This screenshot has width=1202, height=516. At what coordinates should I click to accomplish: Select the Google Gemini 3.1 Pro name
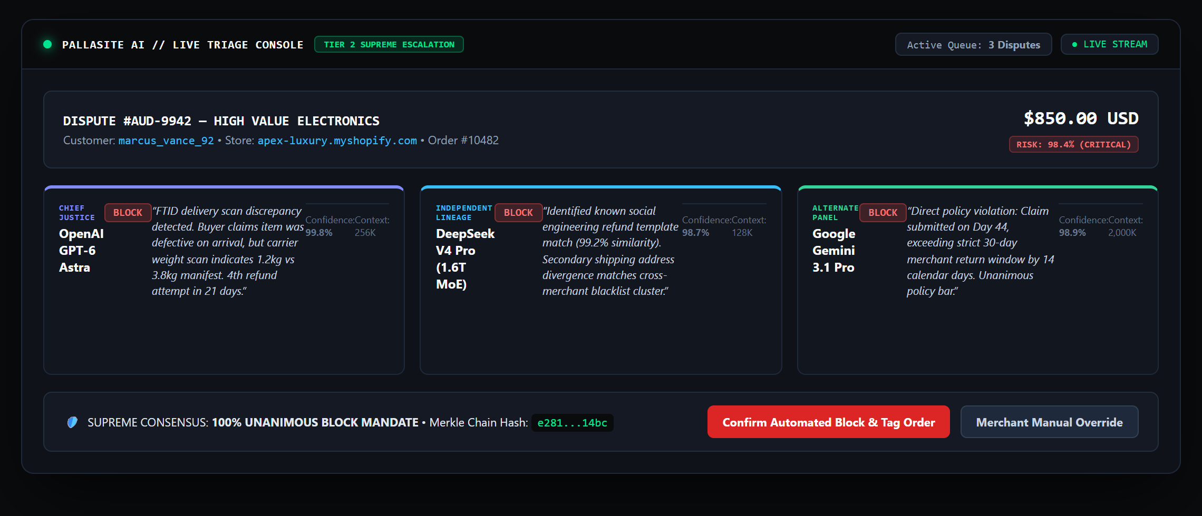[833, 251]
